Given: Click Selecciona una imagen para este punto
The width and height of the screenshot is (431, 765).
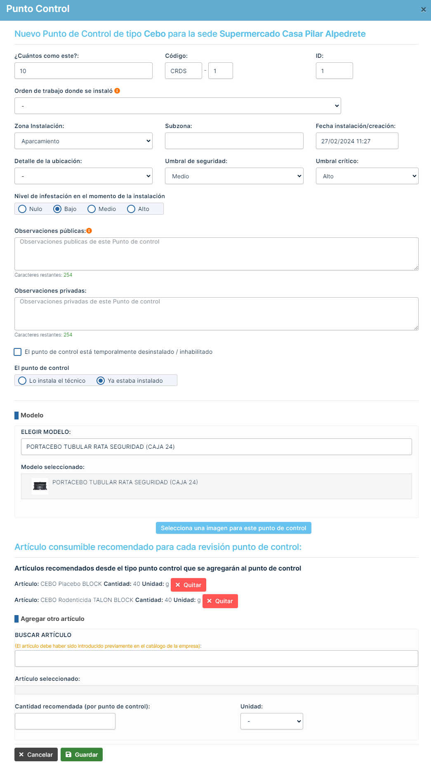Looking at the screenshot, I should (233, 528).
